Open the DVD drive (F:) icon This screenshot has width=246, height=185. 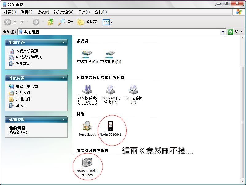(x=133, y=90)
